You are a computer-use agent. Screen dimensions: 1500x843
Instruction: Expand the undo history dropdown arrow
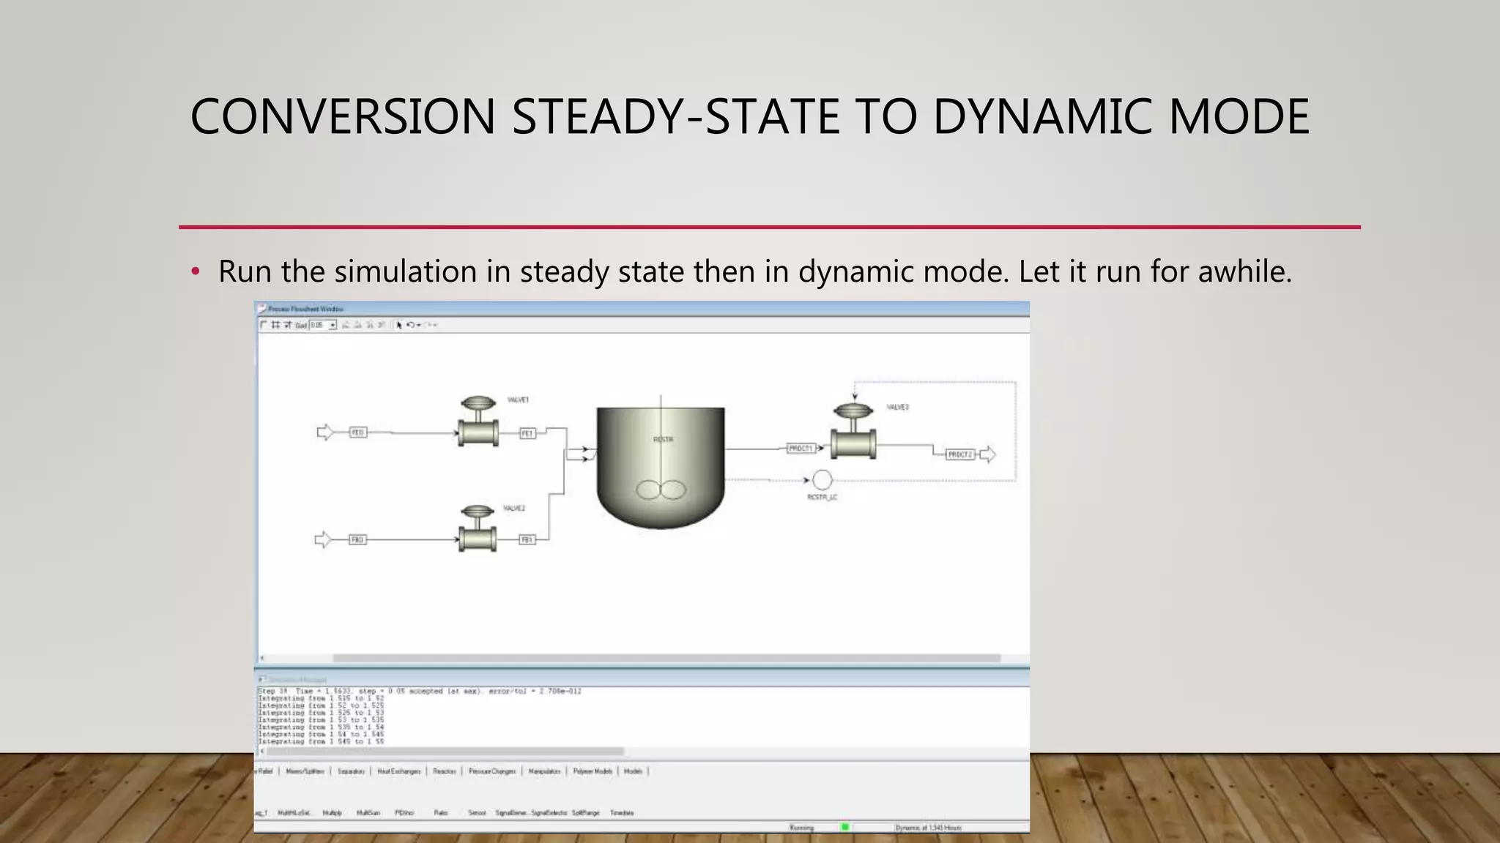pyautogui.click(x=419, y=325)
